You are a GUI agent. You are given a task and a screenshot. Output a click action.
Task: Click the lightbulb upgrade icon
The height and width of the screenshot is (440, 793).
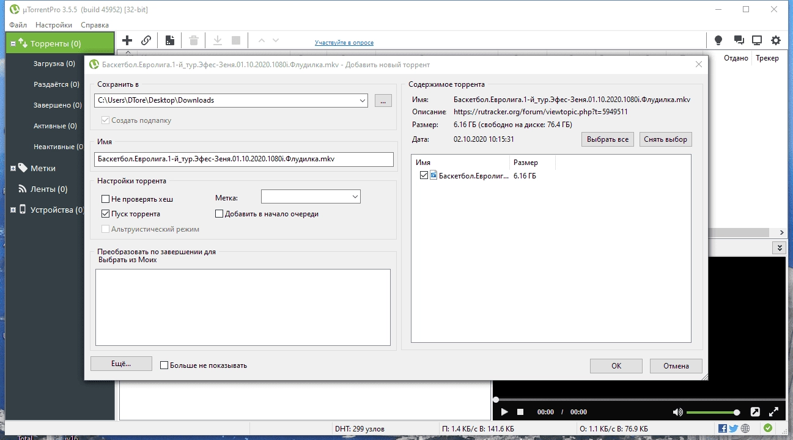pyautogui.click(x=718, y=40)
